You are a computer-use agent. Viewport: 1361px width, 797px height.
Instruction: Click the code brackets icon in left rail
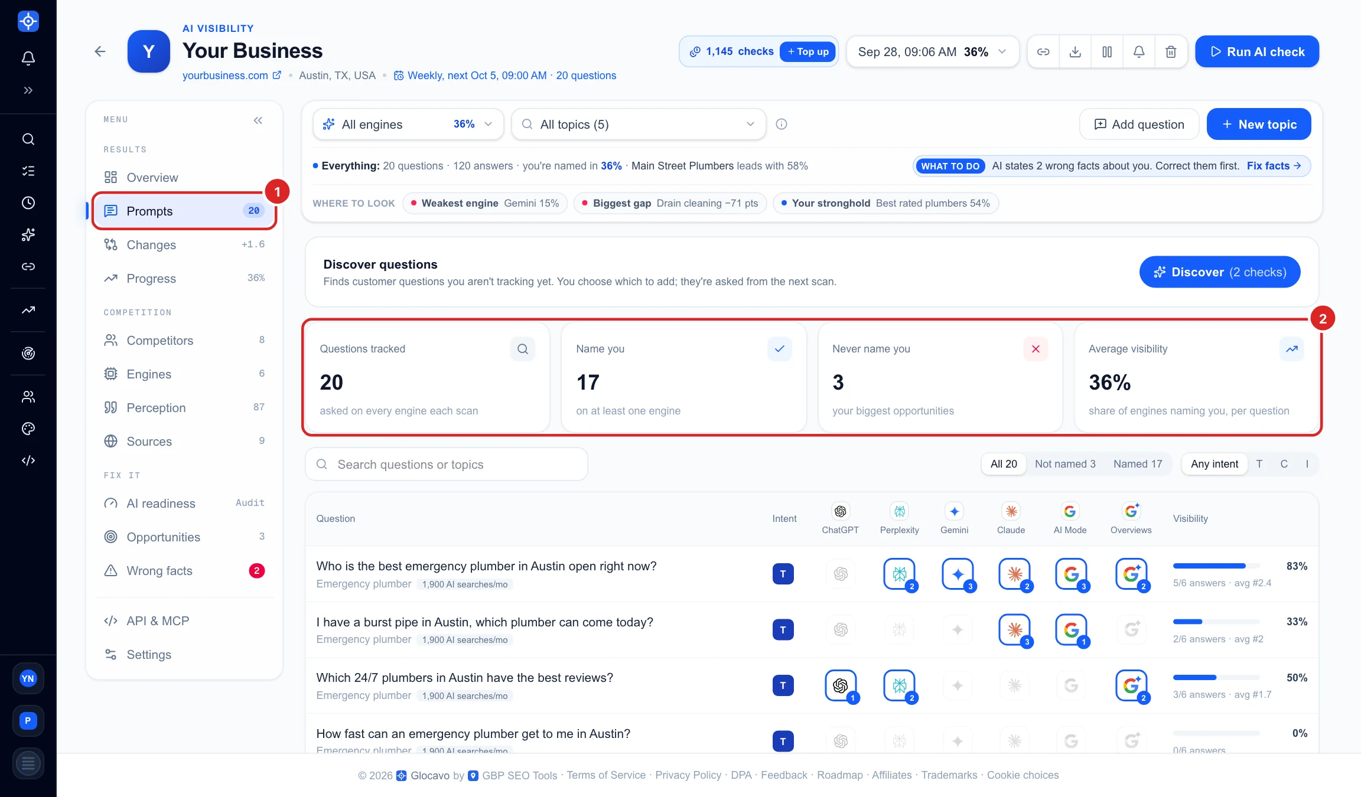point(28,460)
